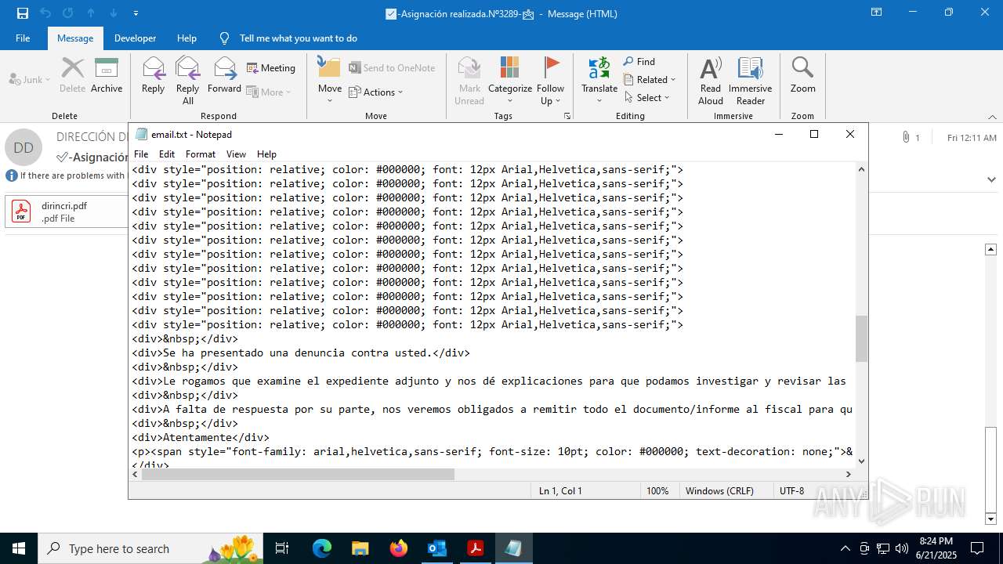1003x564 pixels.
Task: Click the Fri 12:11 AM timestamp
Action: pyautogui.click(x=972, y=138)
